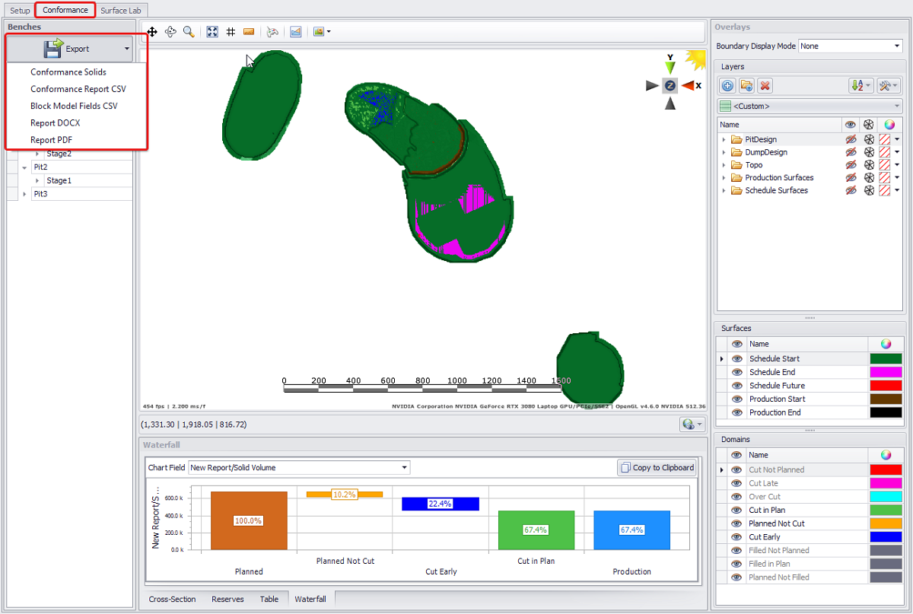Choose Report PDF from Export menu
This screenshot has height=614, width=913.
(51, 140)
